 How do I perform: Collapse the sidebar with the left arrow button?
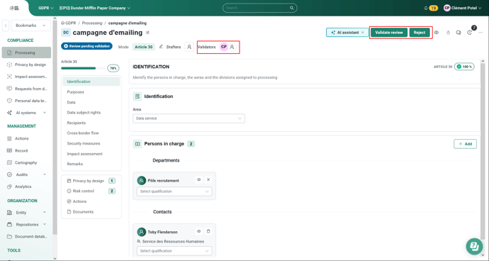tap(6, 26)
